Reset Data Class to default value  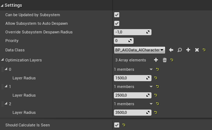pyautogui.click(x=204, y=50)
